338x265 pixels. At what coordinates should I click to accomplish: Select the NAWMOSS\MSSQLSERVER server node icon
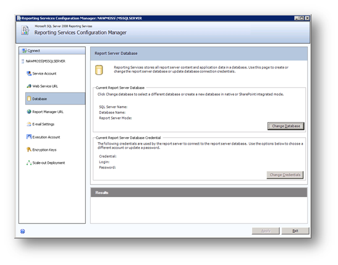point(23,61)
